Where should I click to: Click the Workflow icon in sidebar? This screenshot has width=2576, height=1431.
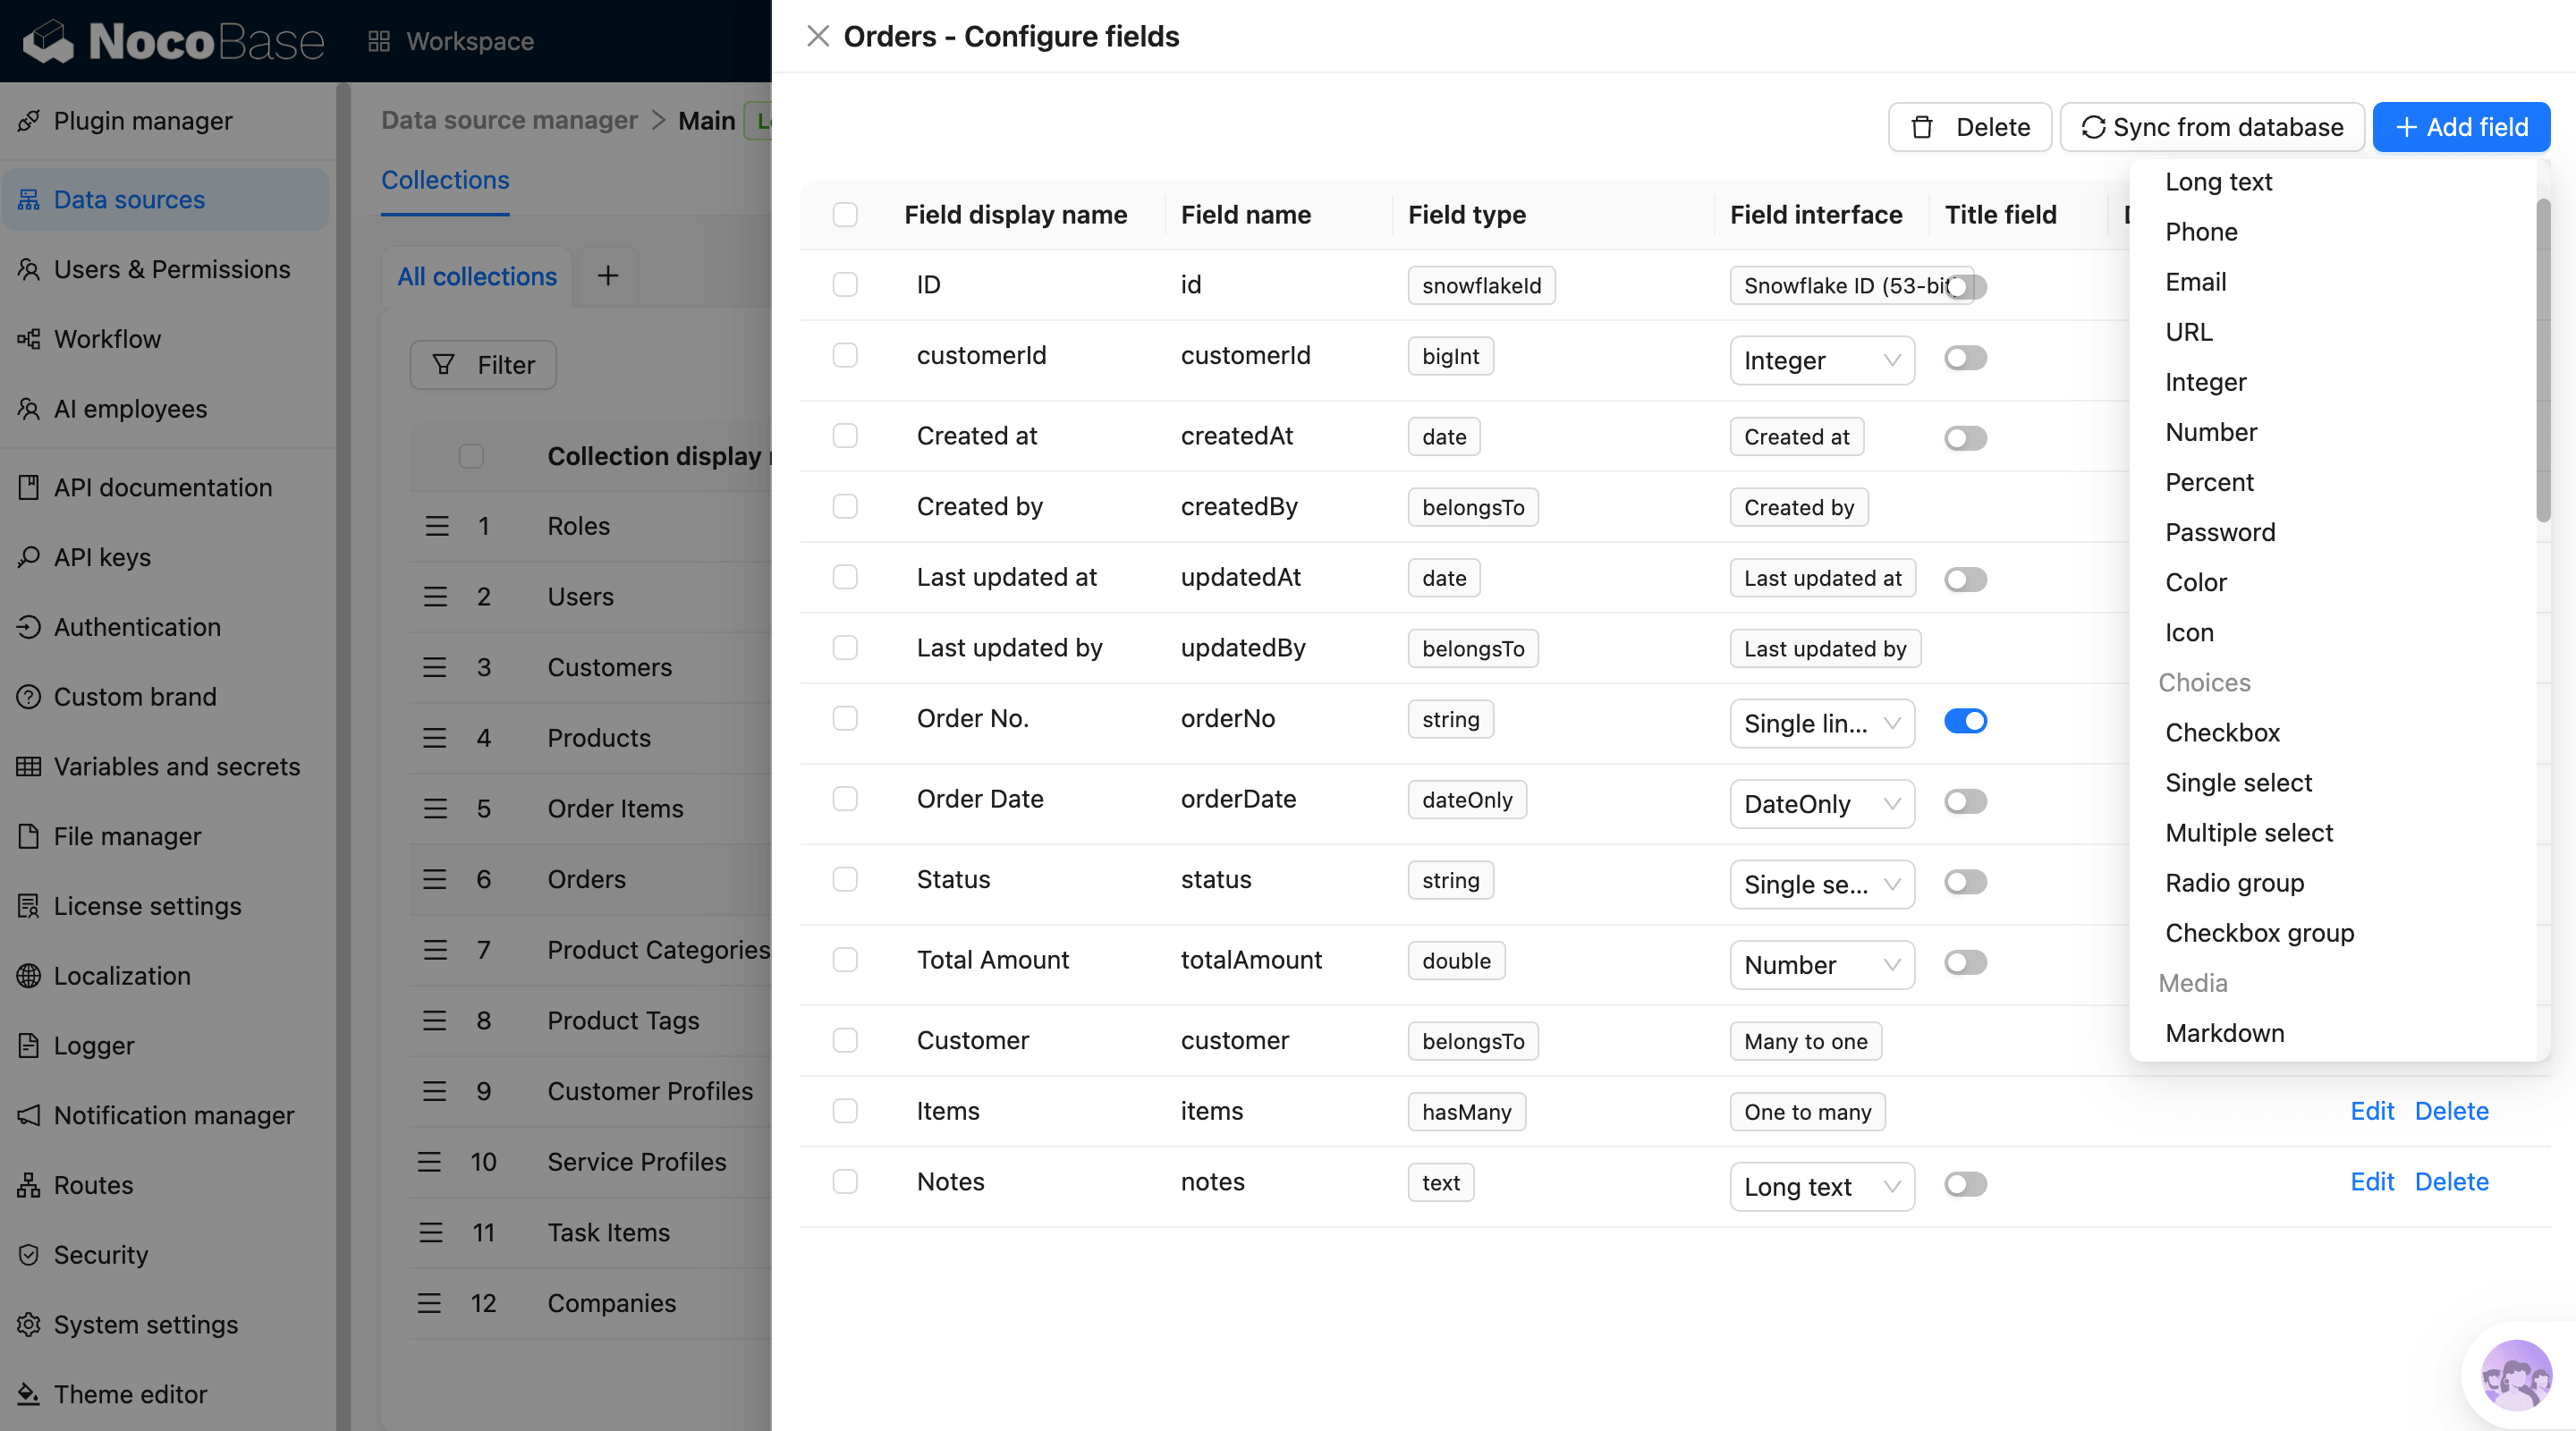pos(29,339)
